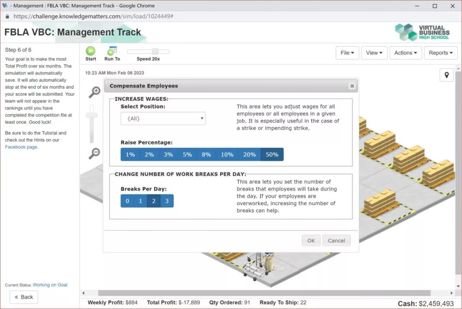Click the simulation date and time text

point(115,73)
